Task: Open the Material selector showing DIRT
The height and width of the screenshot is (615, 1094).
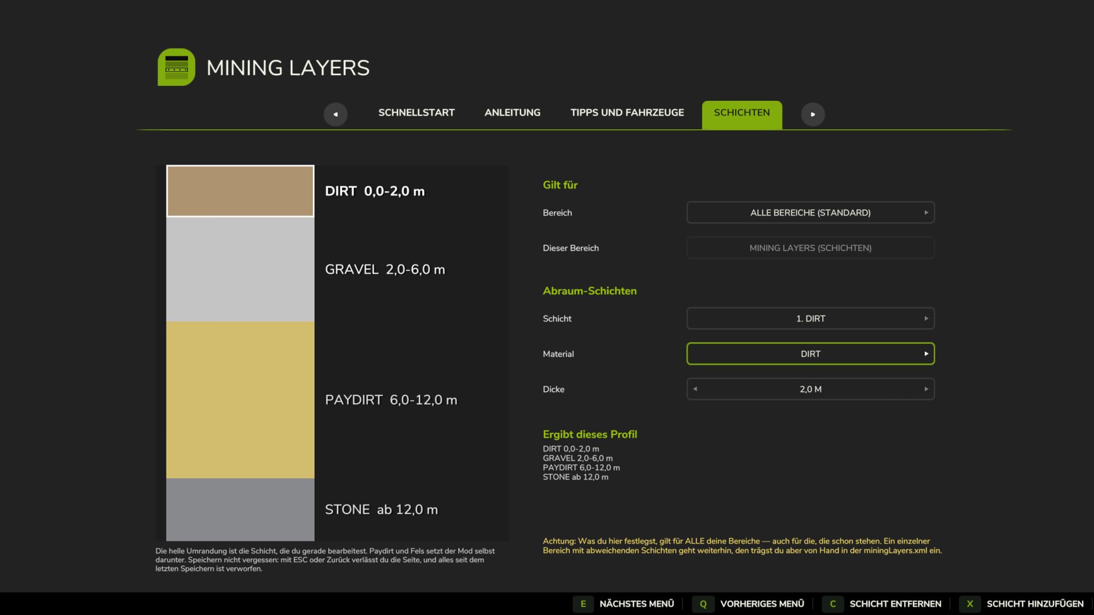Action: 810,354
